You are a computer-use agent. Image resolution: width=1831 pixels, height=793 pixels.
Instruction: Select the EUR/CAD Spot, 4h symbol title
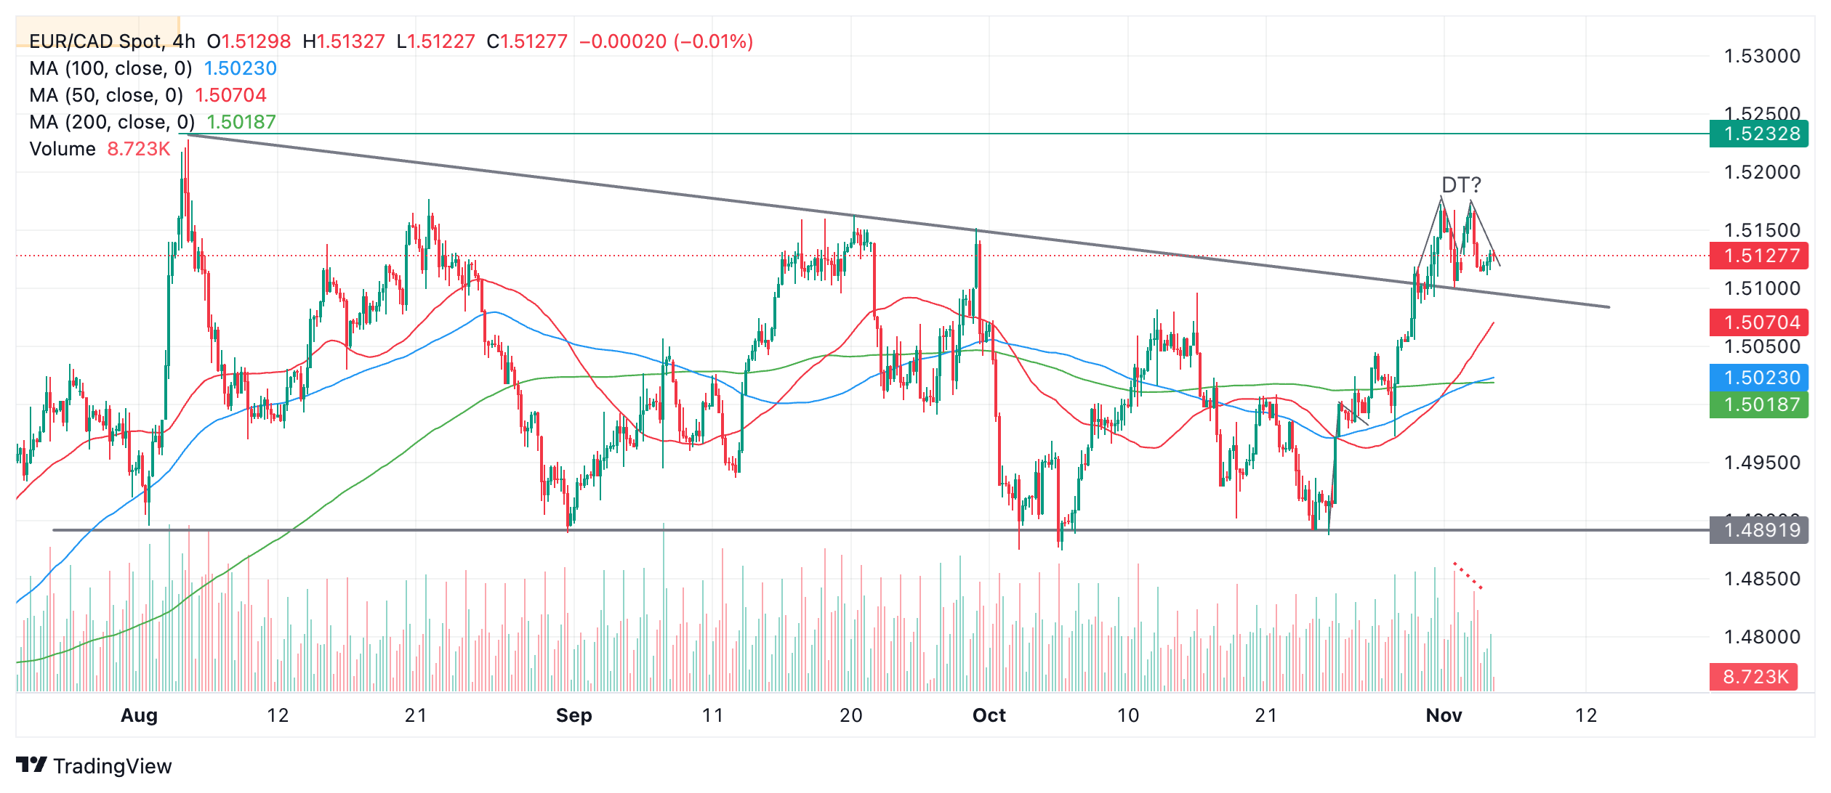112,41
